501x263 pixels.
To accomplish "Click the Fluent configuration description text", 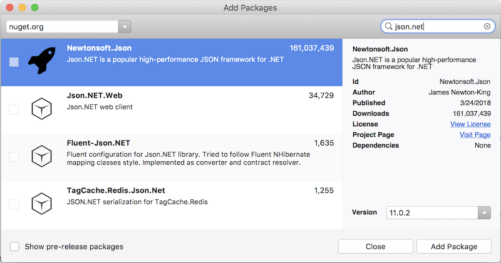I will pyautogui.click(x=189, y=159).
